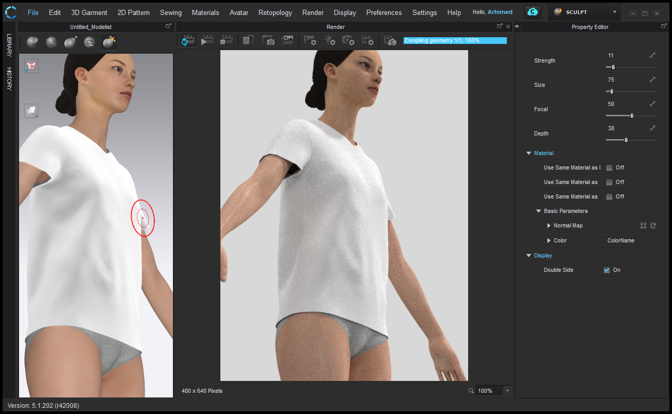Open the light properties gear icon
The height and width of the screenshot is (414, 672).
(x=329, y=40)
